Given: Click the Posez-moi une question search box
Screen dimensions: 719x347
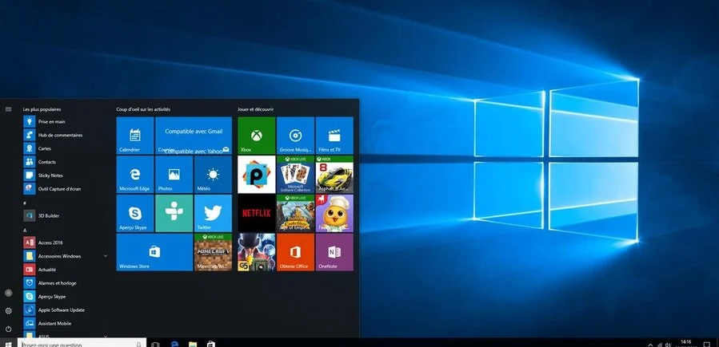Looking at the screenshot, I should (x=82, y=343).
